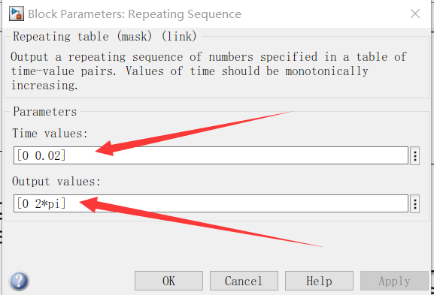Click inside the Time values input field

coord(211,155)
